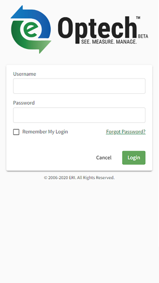Enable the Remember My Login checkbox
This screenshot has height=283, width=159.
pos(16,132)
